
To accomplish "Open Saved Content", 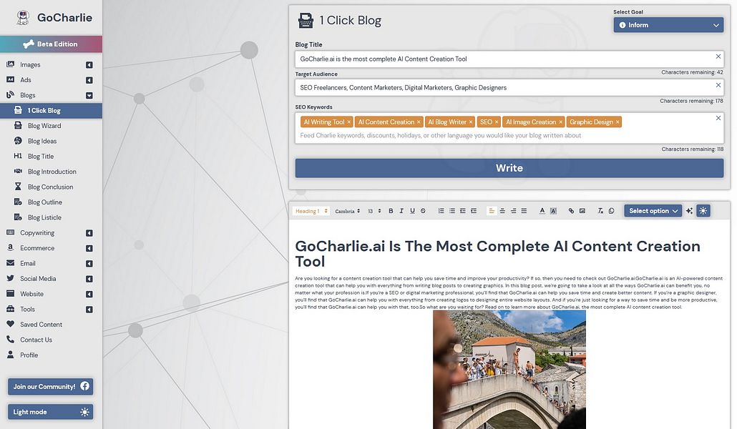I will tap(41, 325).
